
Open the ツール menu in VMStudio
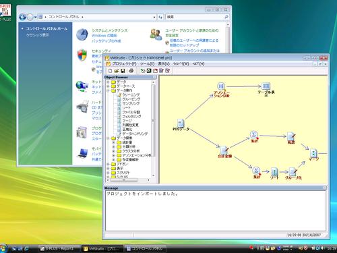point(147,64)
